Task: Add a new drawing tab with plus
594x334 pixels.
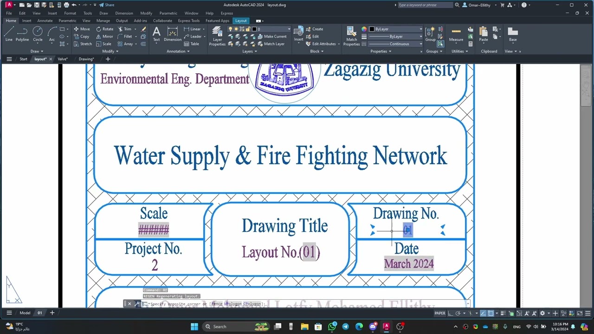Action: (x=108, y=59)
